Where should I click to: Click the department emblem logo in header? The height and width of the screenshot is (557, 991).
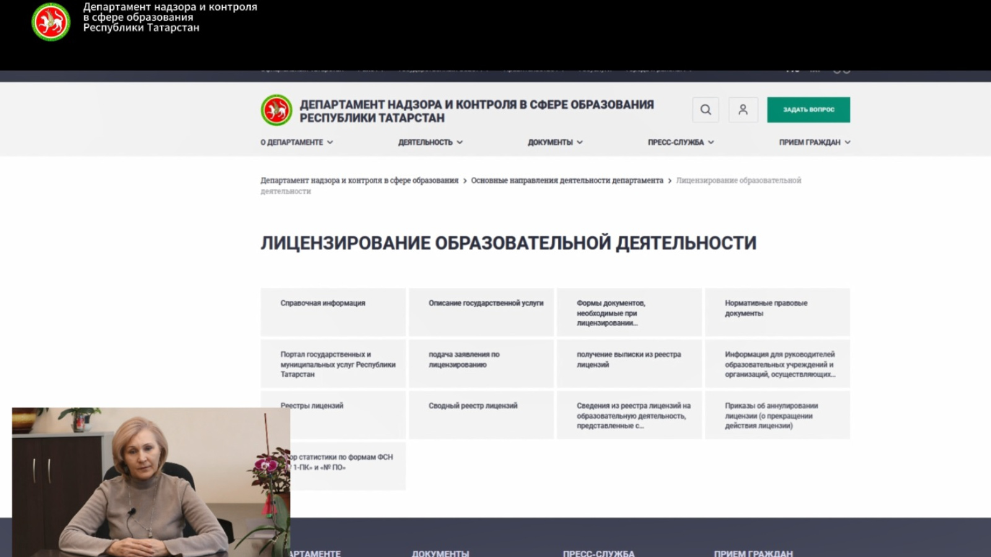pyautogui.click(x=276, y=111)
